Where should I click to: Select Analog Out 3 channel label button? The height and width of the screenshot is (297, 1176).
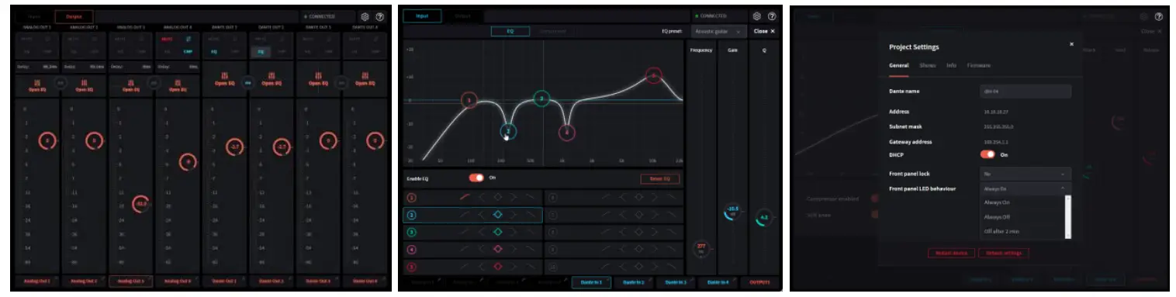(x=130, y=281)
